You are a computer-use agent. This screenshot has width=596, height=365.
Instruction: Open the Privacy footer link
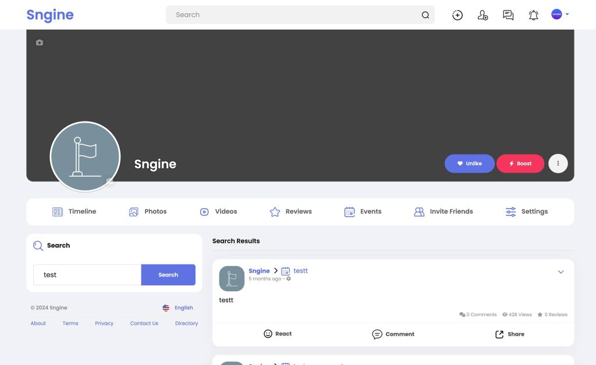pyautogui.click(x=104, y=323)
